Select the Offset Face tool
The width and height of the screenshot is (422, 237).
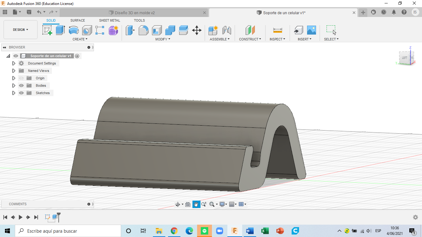pos(183,30)
